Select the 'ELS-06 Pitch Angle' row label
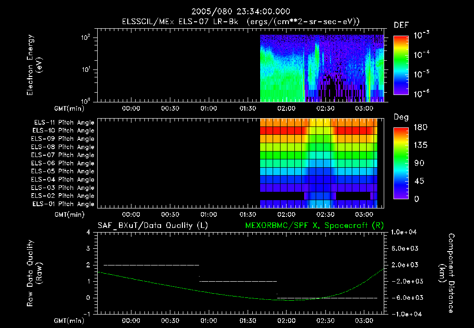The image size is (474, 328). (x=62, y=164)
